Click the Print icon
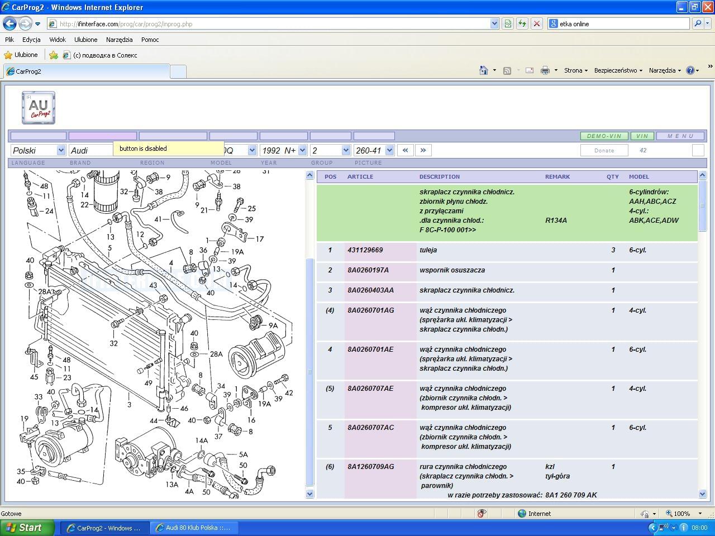715x536 pixels. pyautogui.click(x=545, y=70)
